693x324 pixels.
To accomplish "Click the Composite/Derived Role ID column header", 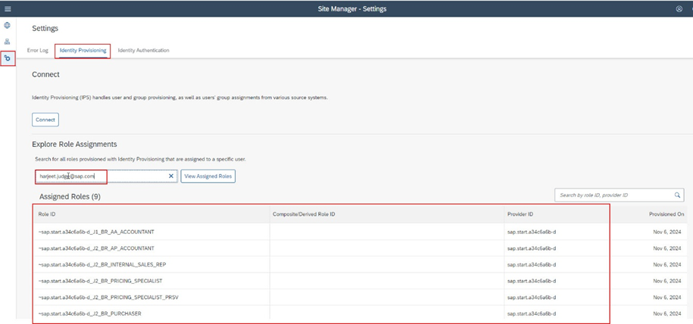I will coord(304,214).
